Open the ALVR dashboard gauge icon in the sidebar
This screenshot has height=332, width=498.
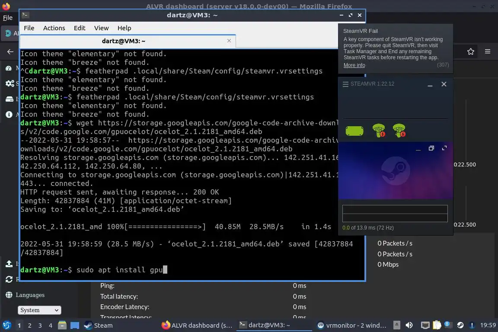9,68
